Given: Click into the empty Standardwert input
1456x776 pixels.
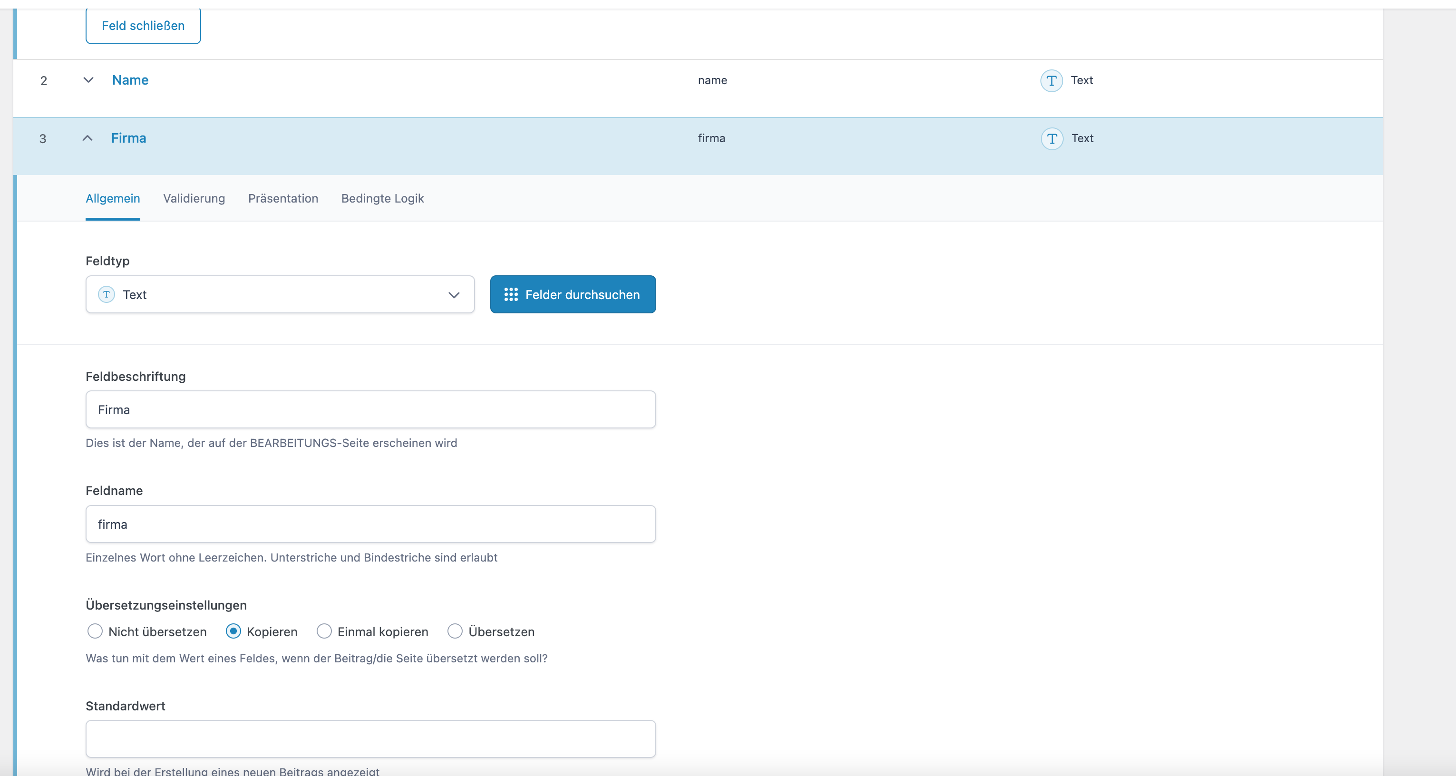Looking at the screenshot, I should [371, 739].
